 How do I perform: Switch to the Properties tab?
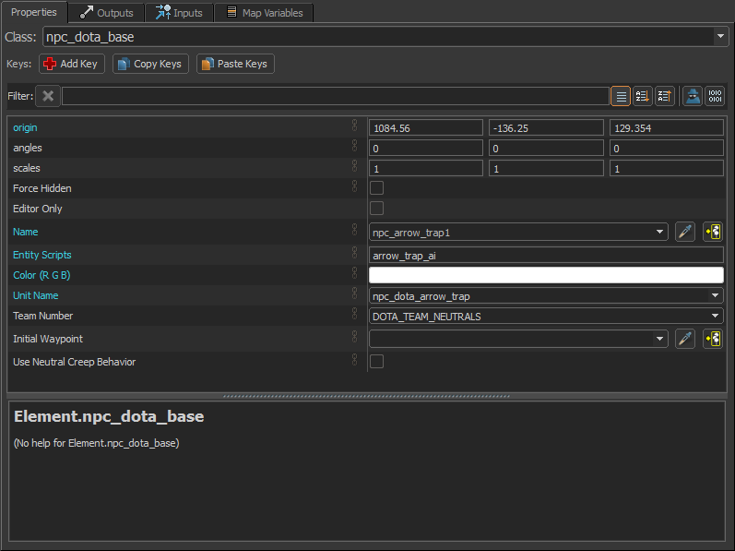point(34,12)
